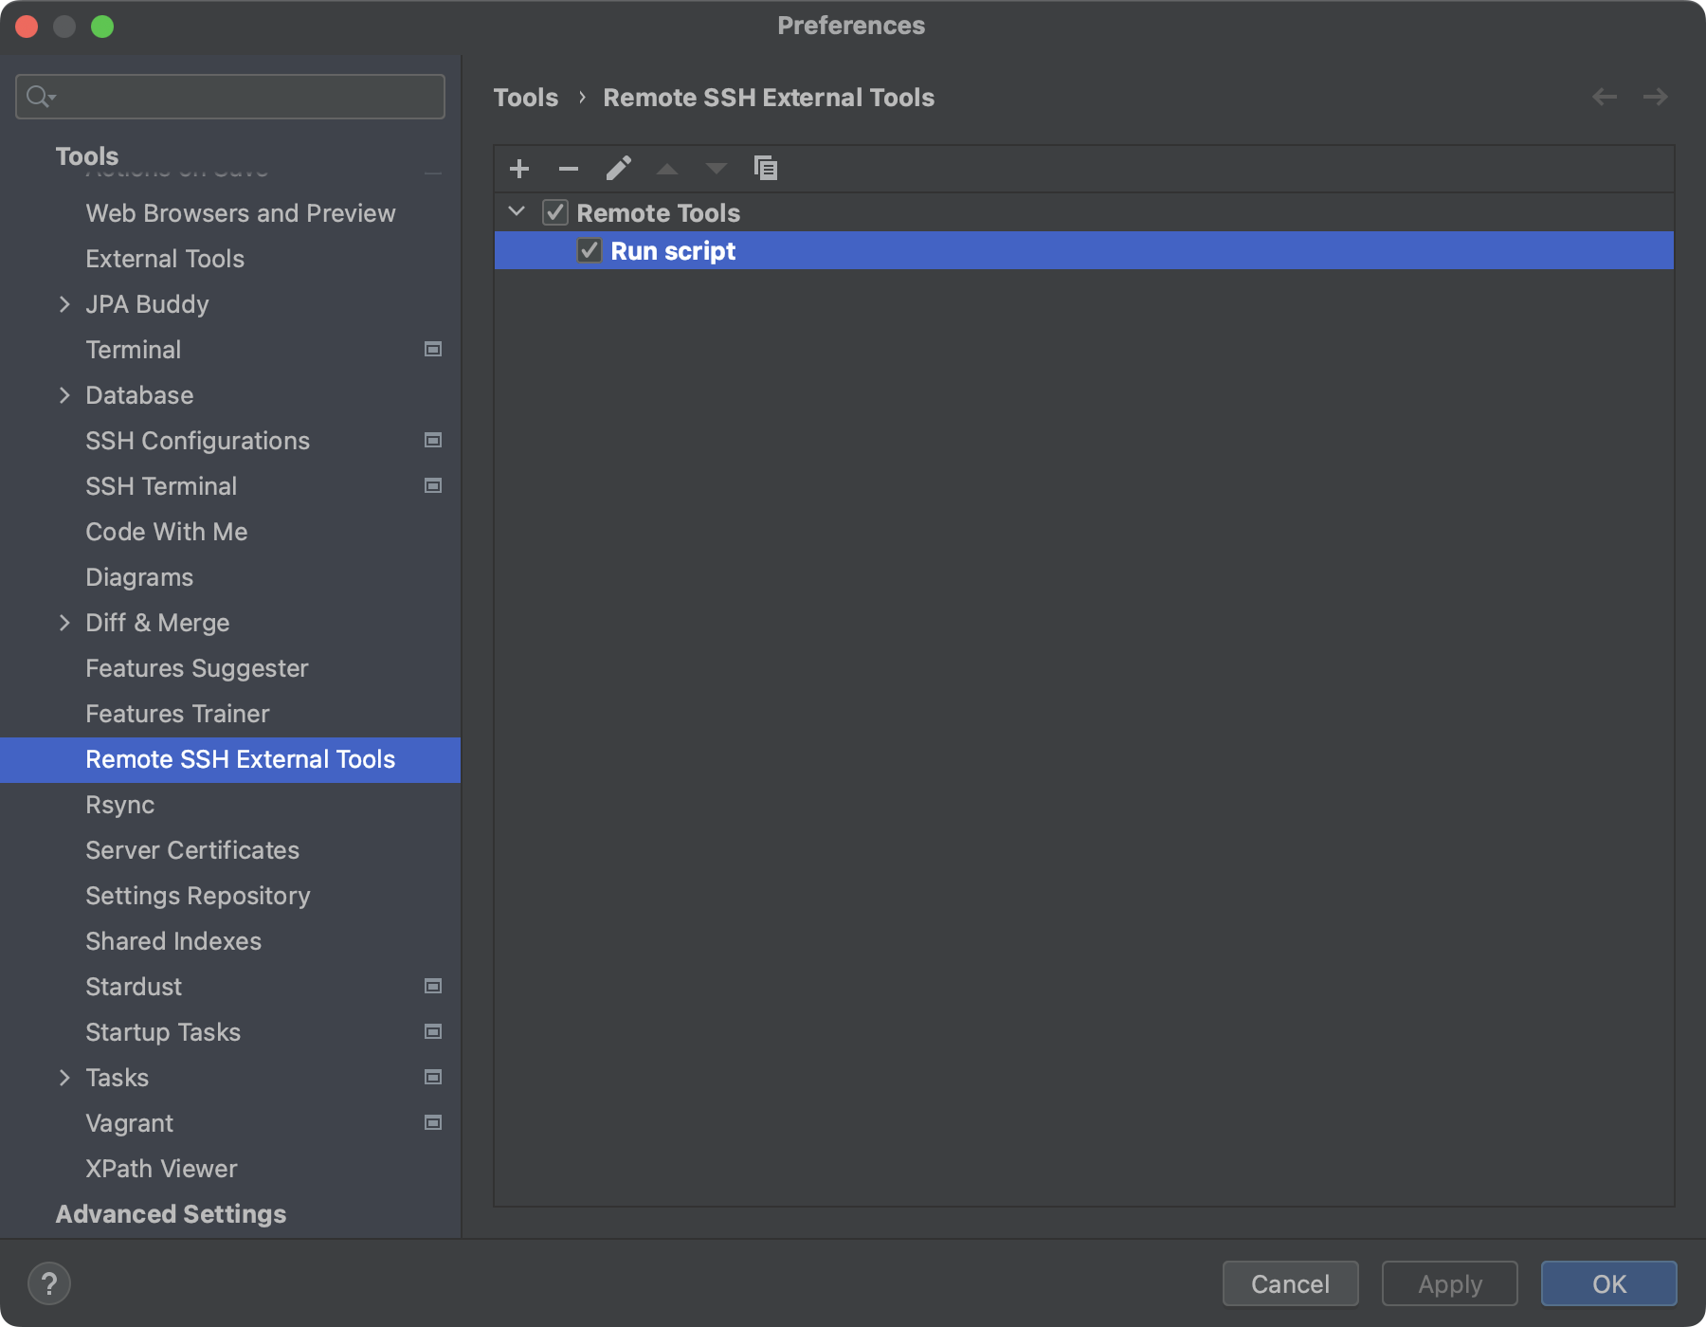
Task: Move the selected tool down
Action: point(716,168)
